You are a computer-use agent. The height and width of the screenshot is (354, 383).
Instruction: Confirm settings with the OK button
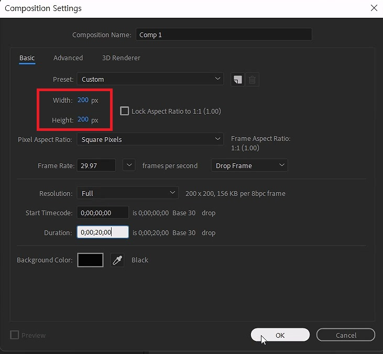tap(280, 335)
